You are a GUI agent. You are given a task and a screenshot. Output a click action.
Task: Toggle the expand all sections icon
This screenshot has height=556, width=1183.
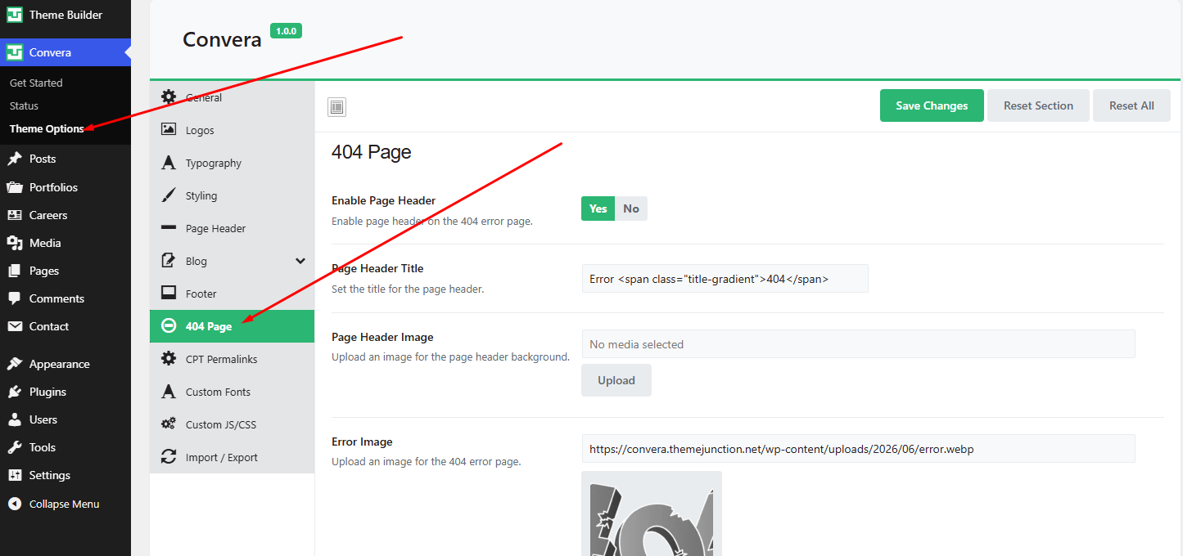[336, 106]
